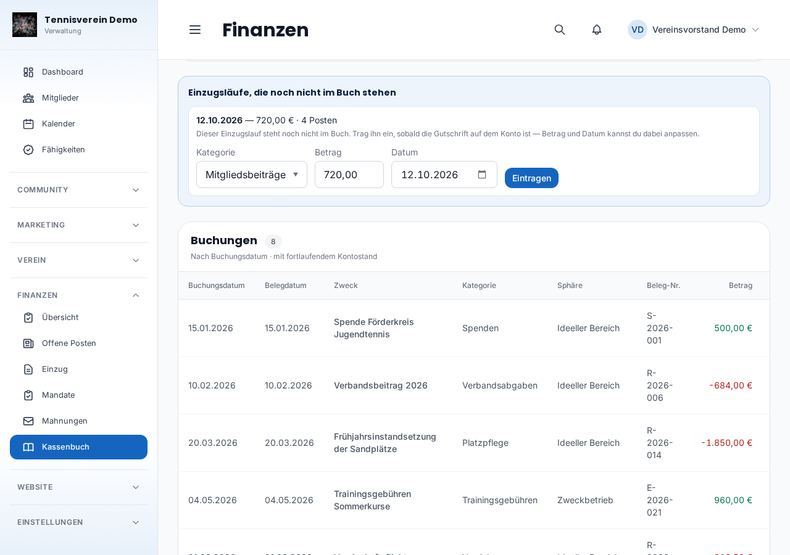This screenshot has height=555, width=790.
Task: Select Verbandsbeitrag 2026 entry
Action: tap(381, 385)
